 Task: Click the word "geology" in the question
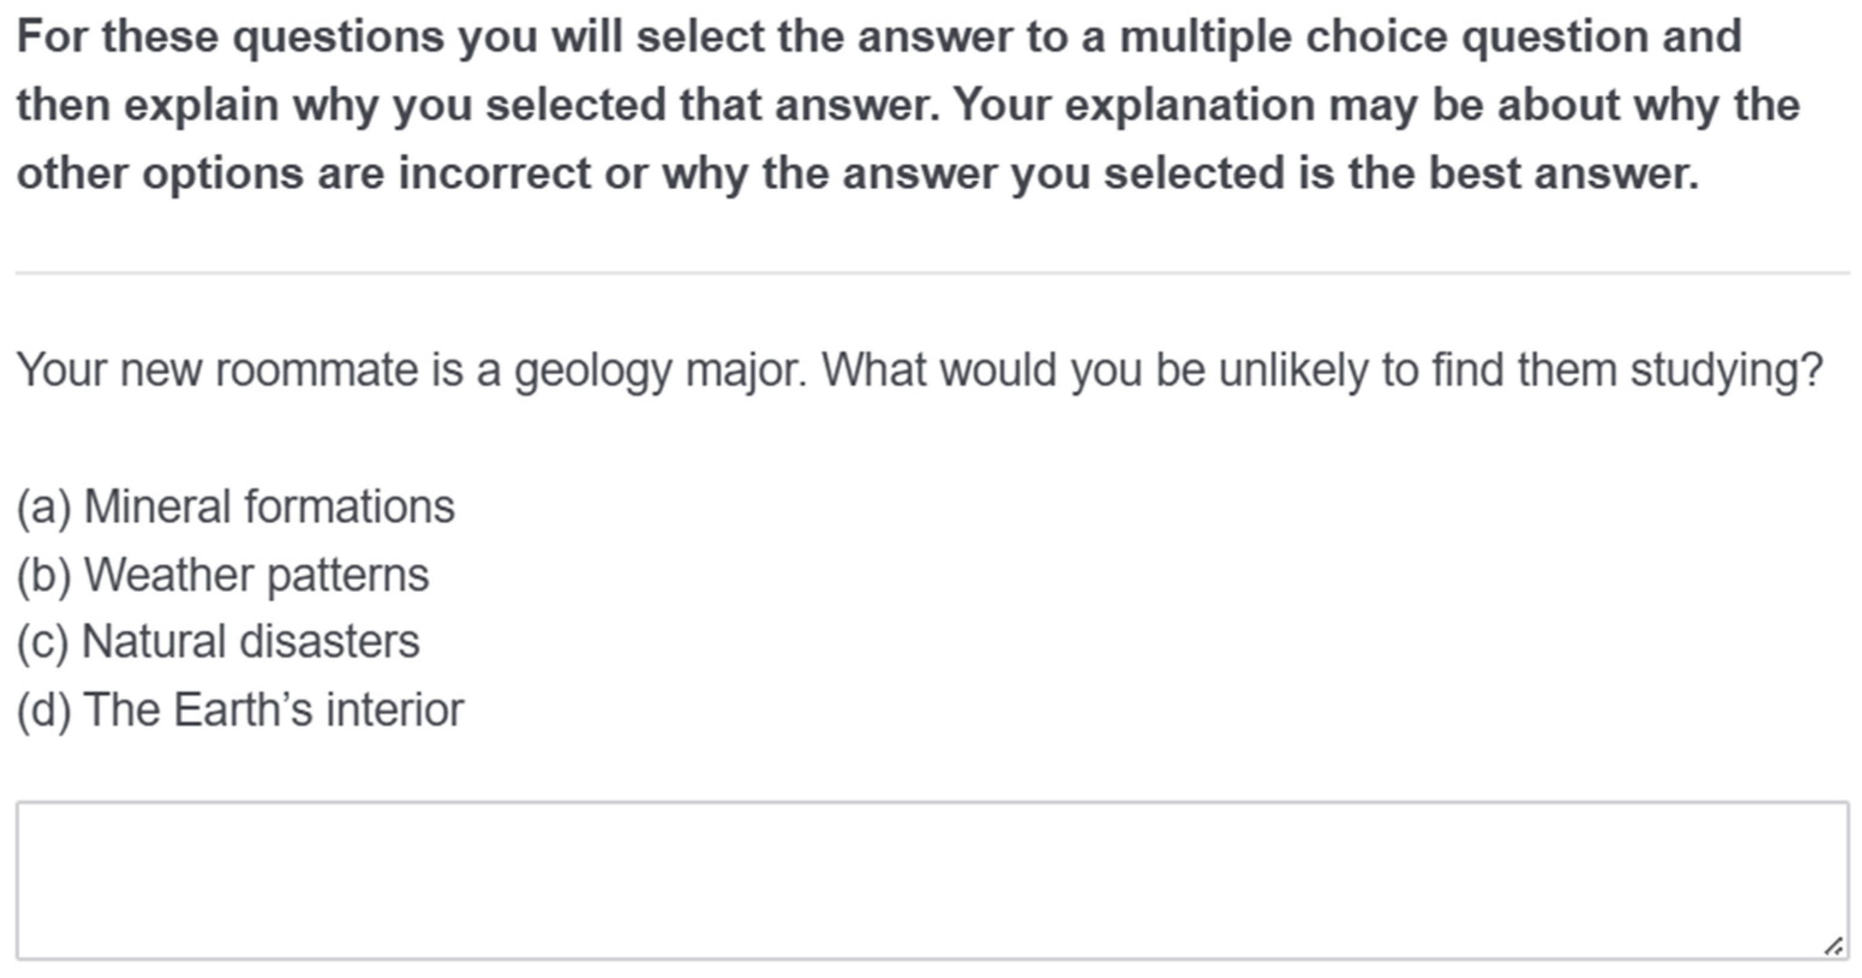click(592, 371)
